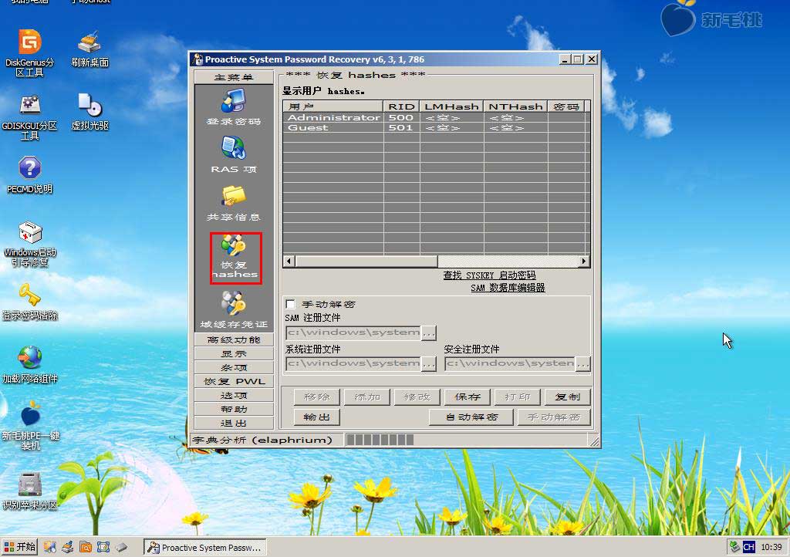Open 刷新桌面 desktop shortcut
Viewport: 790px width, 557px height.
89,49
